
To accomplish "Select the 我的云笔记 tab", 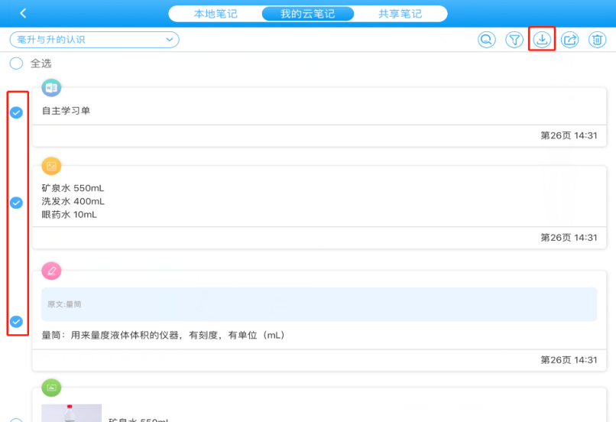I will click(x=307, y=14).
